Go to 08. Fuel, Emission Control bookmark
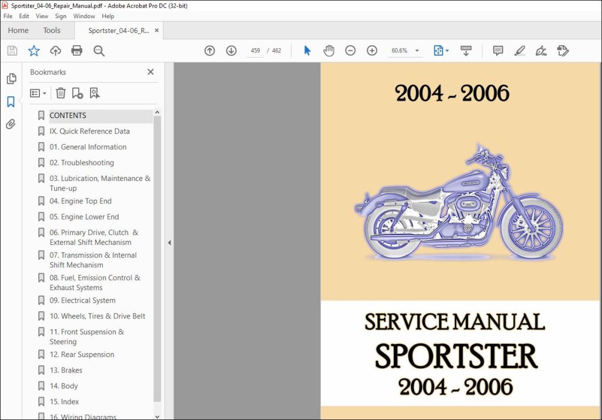The width and height of the screenshot is (602, 420). click(x=95, y=283)
